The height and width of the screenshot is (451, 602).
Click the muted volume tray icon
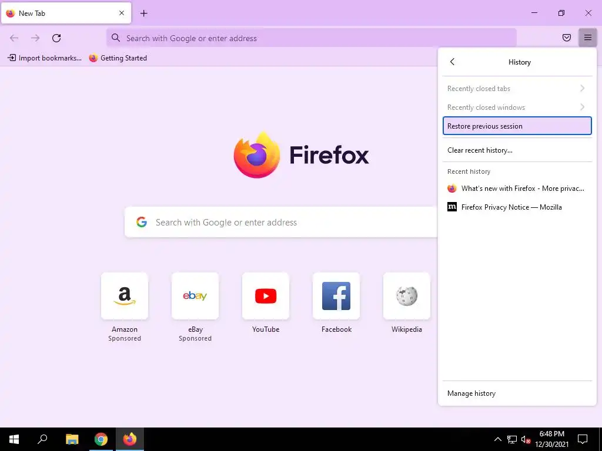point(526,439)
